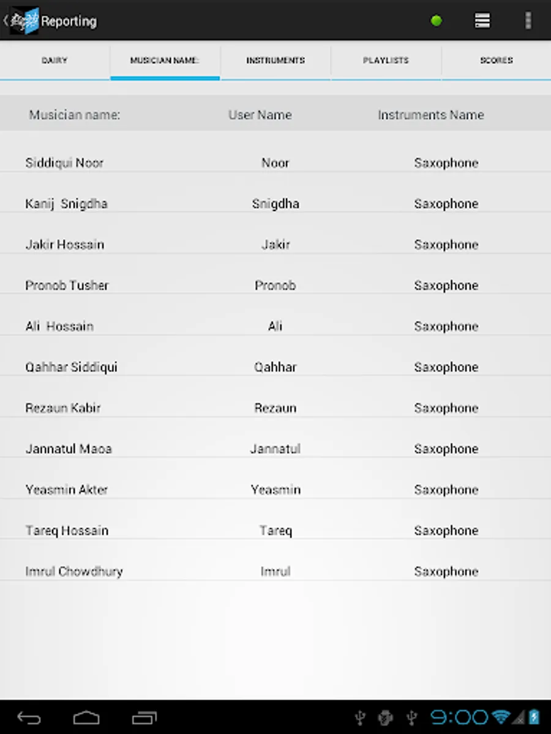551x734 pixels.
Task: Switch to the Instruments tab
Action: tap(275, 61)
